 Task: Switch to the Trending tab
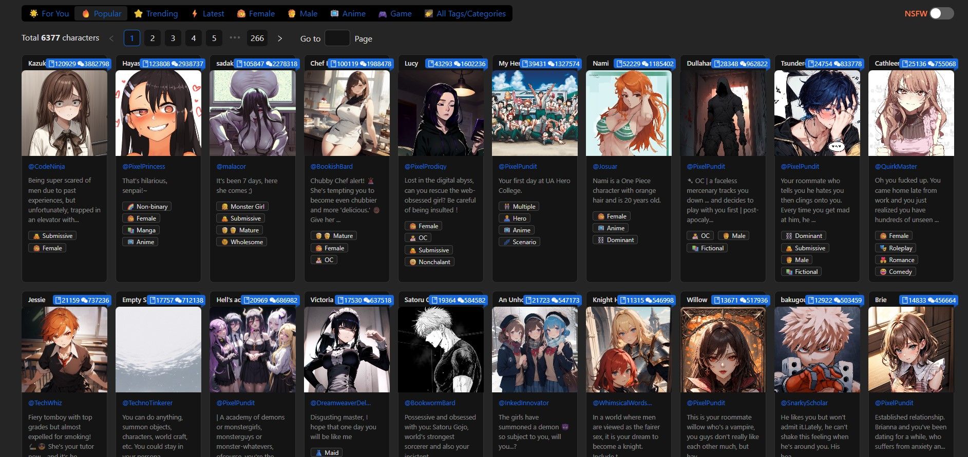[x=156, y=13]
